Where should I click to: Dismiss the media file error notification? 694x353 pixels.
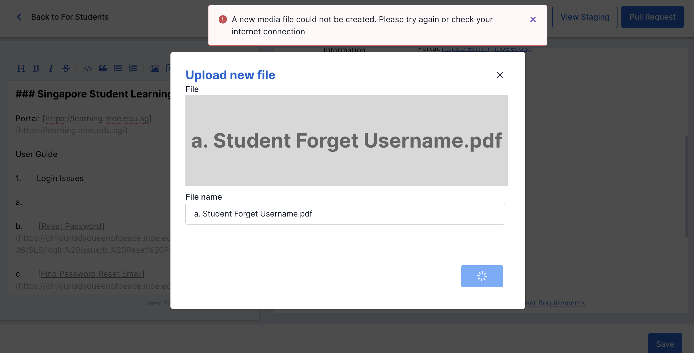(533, 19)
